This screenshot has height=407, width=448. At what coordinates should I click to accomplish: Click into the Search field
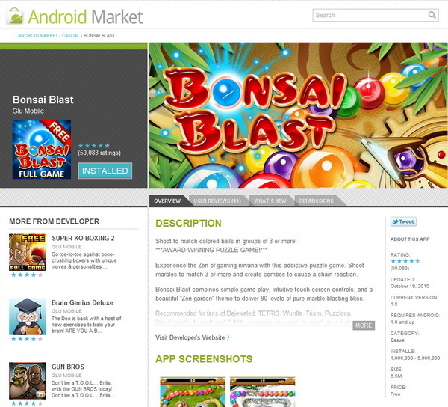[370, 15]
